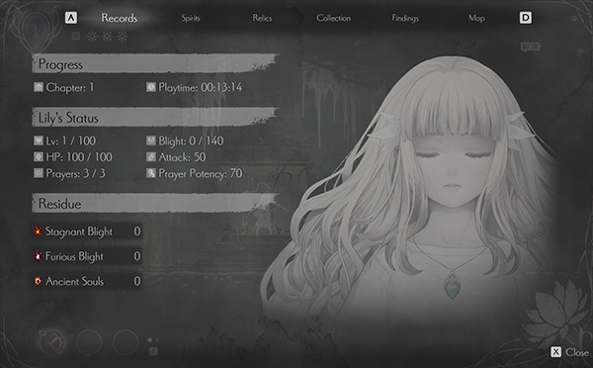Click the 'HP: 100 / 100' value

click(x=79, y=156)
